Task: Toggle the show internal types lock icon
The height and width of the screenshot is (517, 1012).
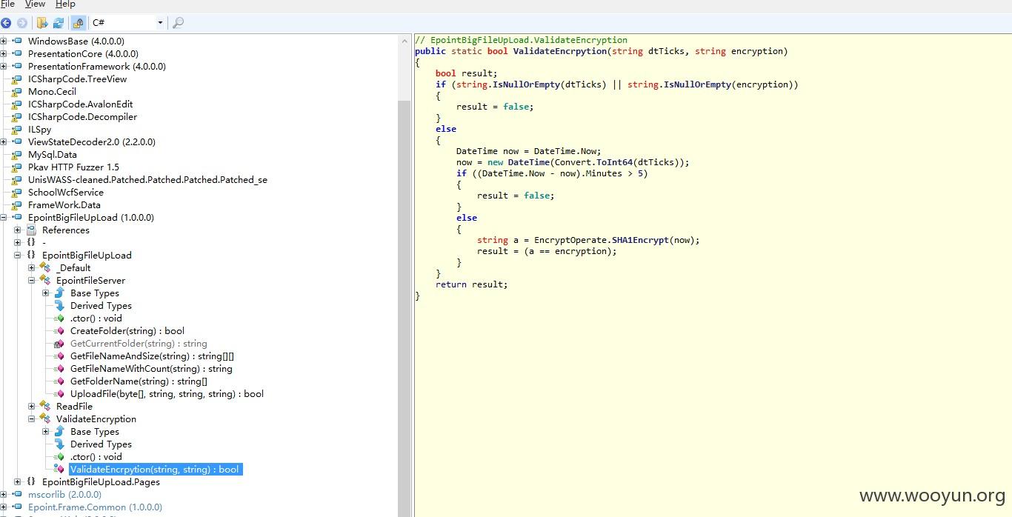Action: click(78, 23)
